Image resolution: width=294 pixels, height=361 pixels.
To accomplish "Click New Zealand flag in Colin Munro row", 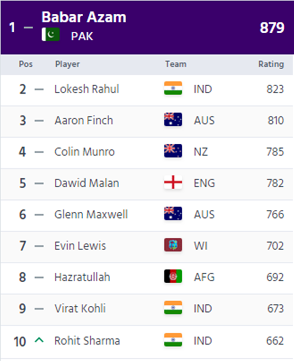I will pyautogui.click(x=173, y=151).
